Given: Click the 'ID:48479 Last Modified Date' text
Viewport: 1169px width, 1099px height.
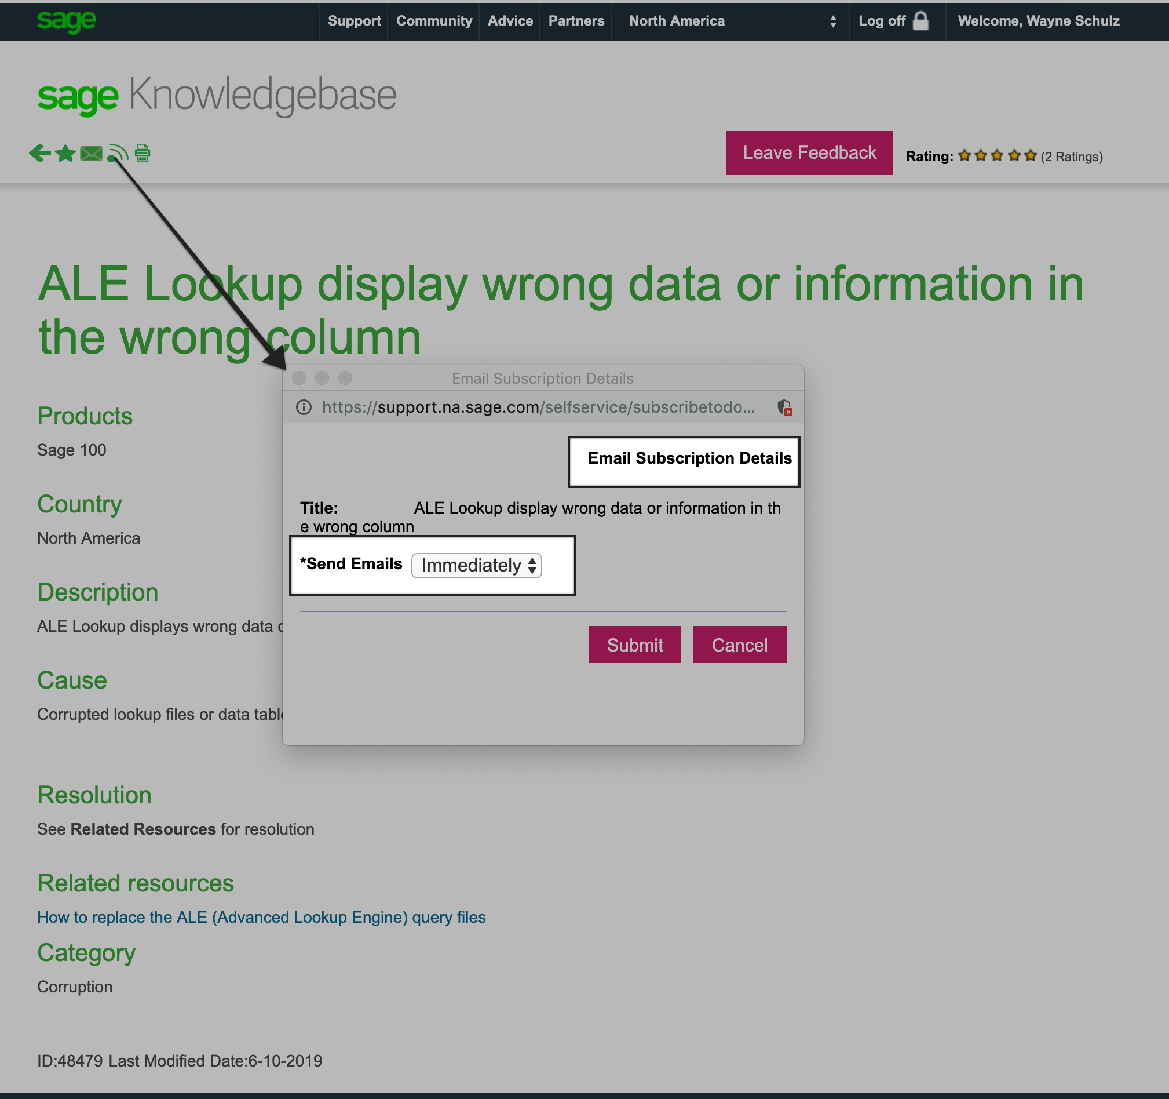Looking at the screenshot, I should point(180,1061).
